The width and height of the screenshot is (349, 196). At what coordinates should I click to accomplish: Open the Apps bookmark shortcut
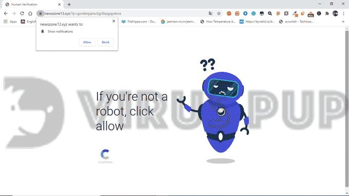pyautogui.click(x=10, y=22)
